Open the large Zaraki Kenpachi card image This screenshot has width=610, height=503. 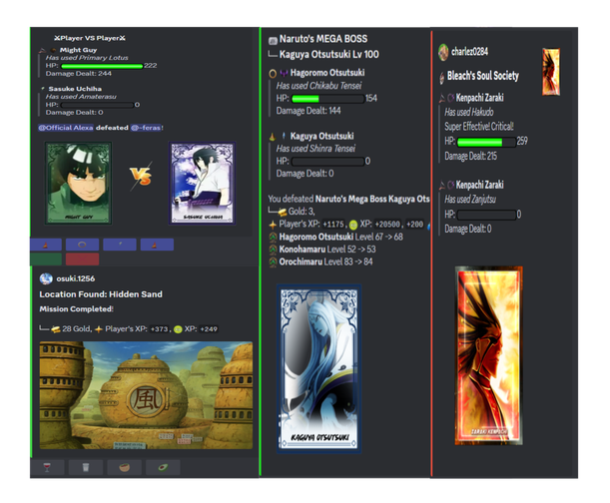click(x=488, y=355)
